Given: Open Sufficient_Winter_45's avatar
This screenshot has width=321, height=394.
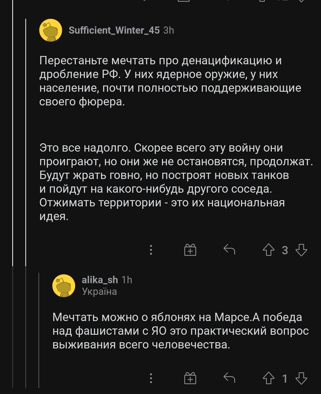Looking at the screenshot, I should click(x=50, y=30).
